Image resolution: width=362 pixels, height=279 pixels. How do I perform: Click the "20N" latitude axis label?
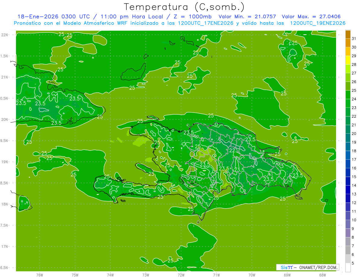tap(5, 119)
